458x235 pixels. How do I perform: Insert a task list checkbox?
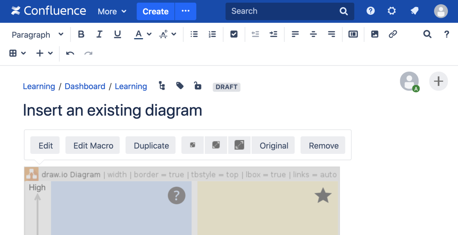[x=234, y=35]
